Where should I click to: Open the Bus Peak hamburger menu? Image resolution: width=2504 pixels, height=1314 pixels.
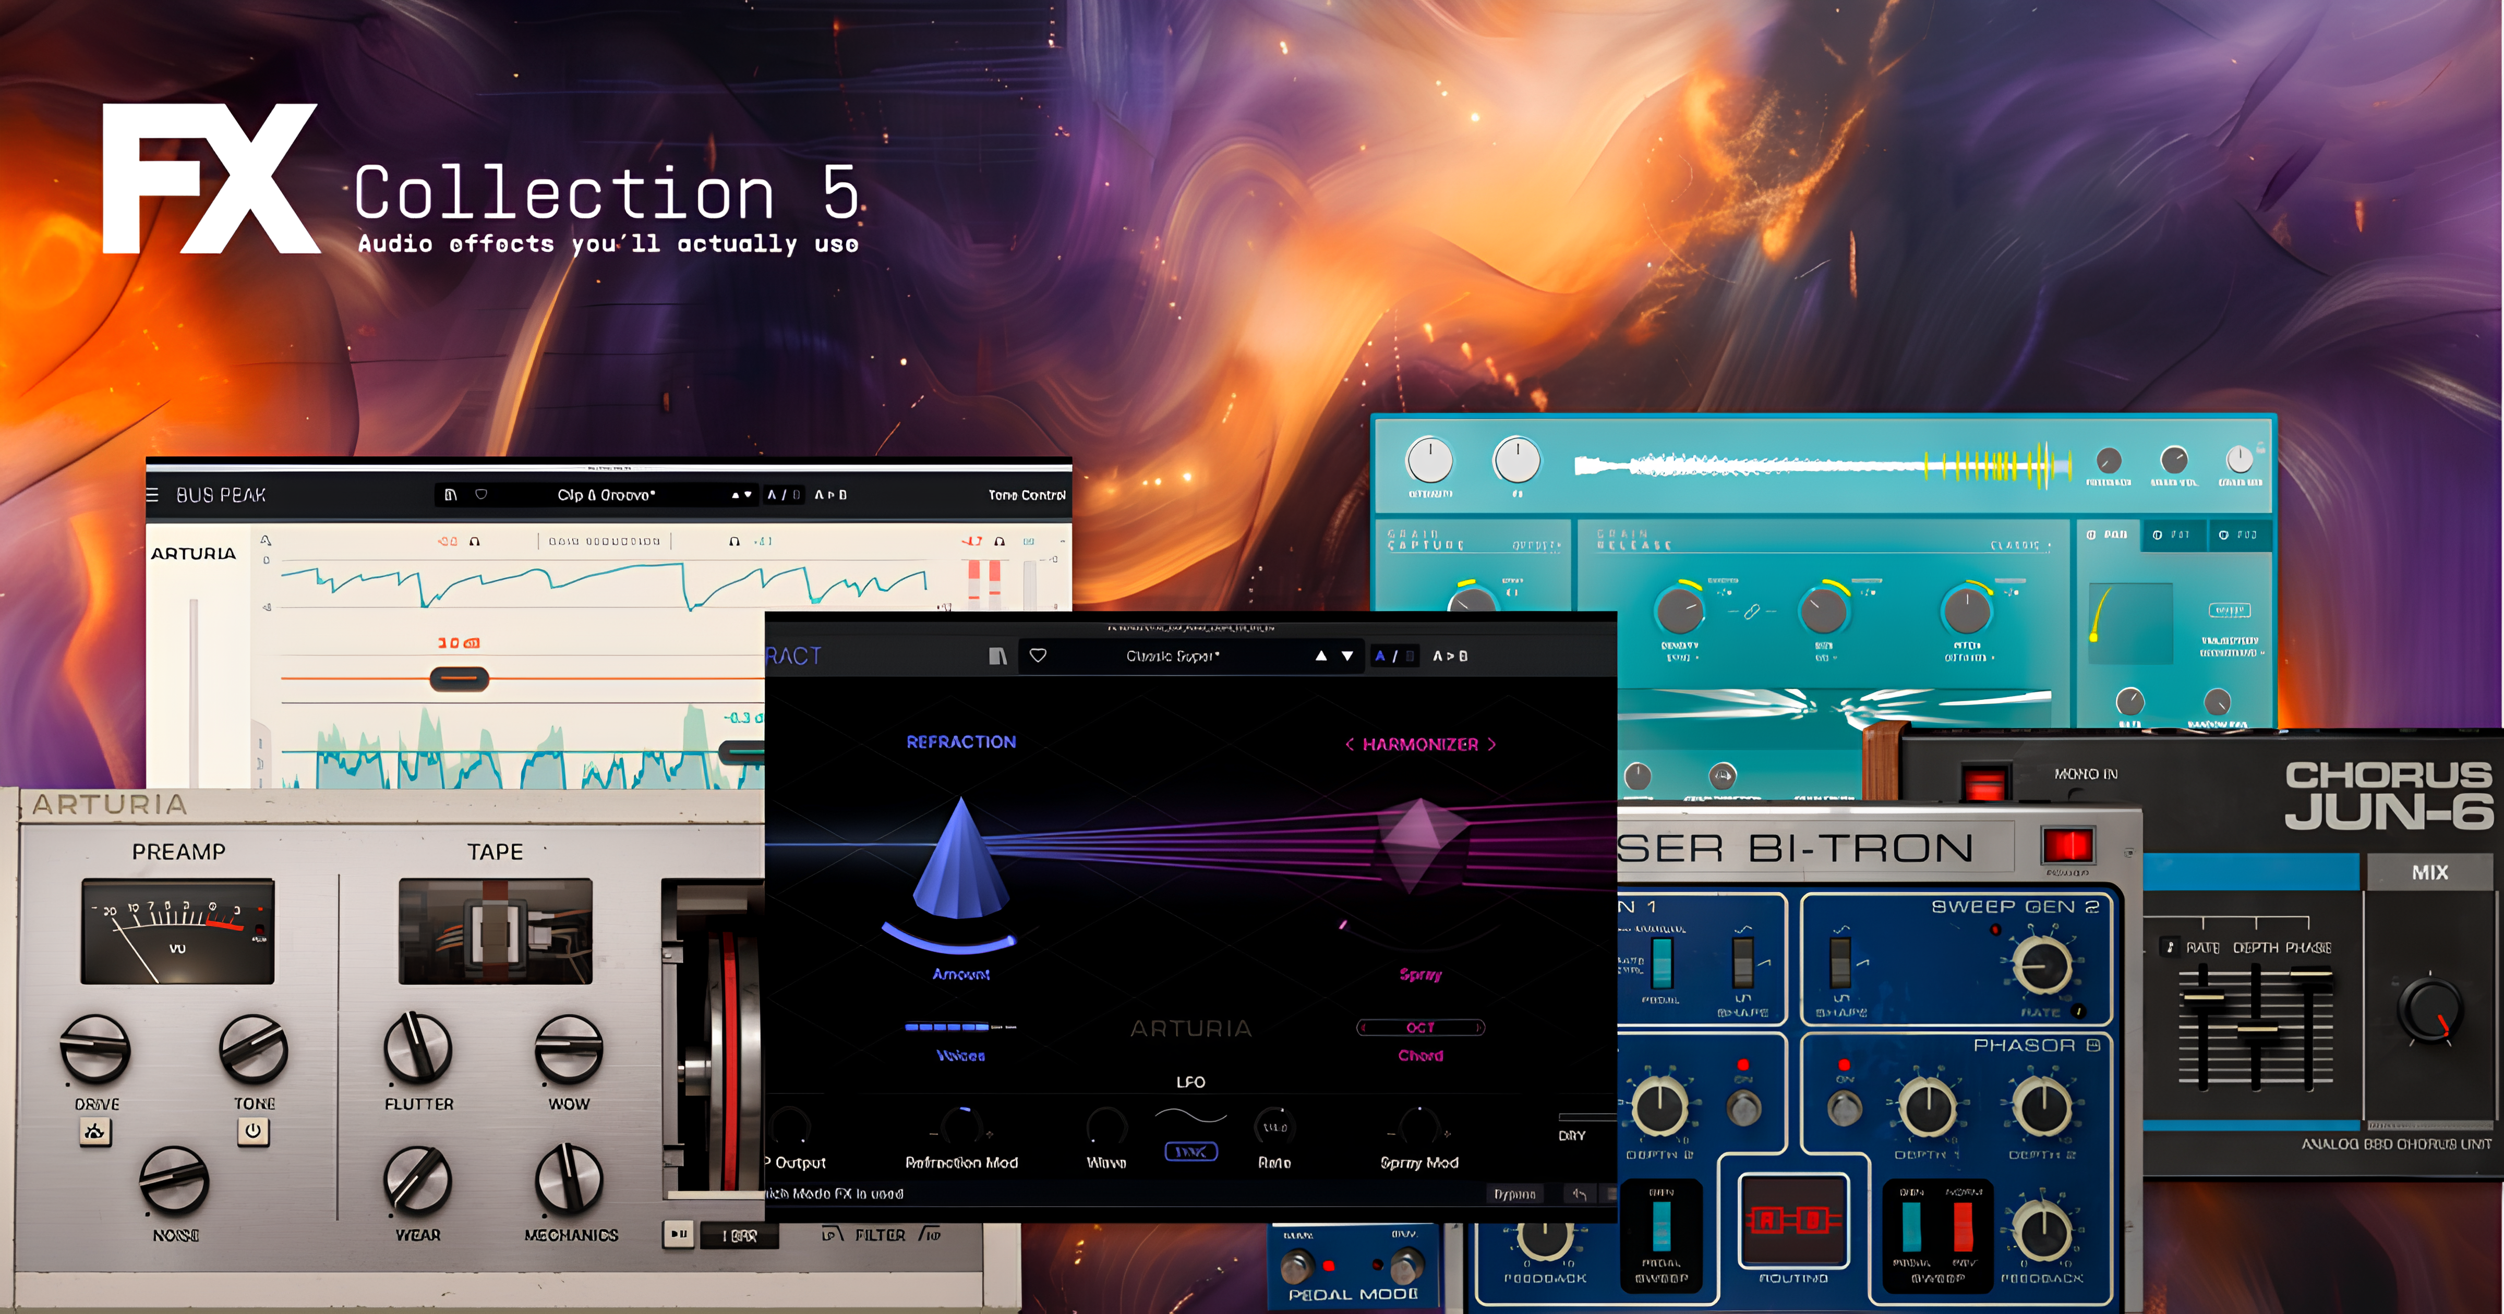pyautogui.click(x=153, y=495)
